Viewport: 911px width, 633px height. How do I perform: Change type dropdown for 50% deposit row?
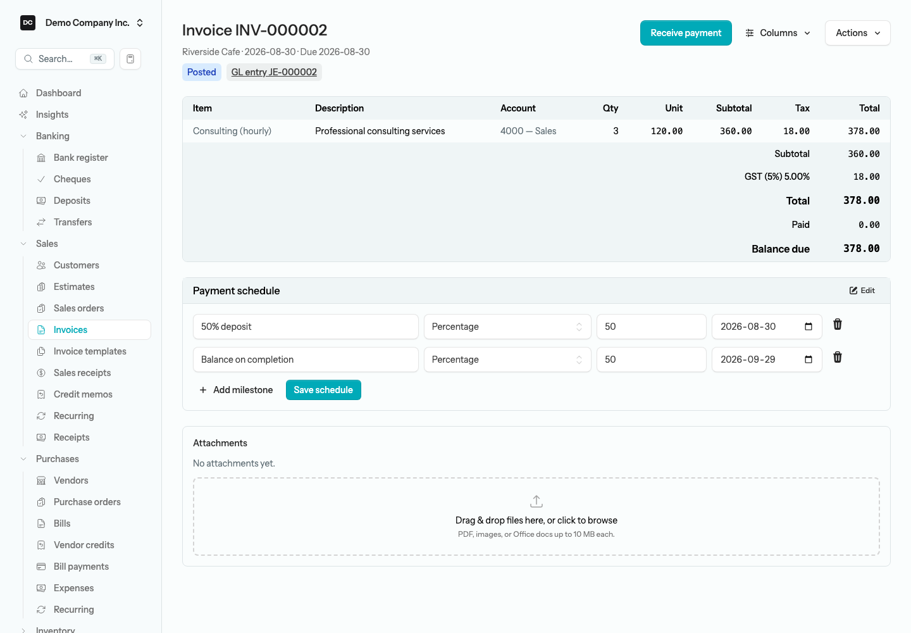(507, 327)
